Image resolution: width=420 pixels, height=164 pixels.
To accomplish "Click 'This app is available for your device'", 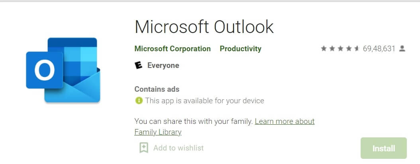I will (x=204, y=100).
